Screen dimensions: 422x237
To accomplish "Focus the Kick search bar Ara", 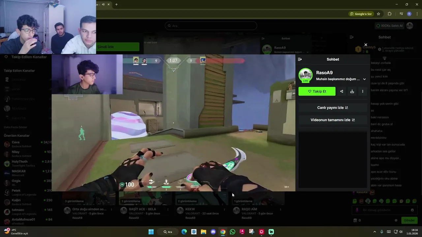I will [x=211, y=26].
